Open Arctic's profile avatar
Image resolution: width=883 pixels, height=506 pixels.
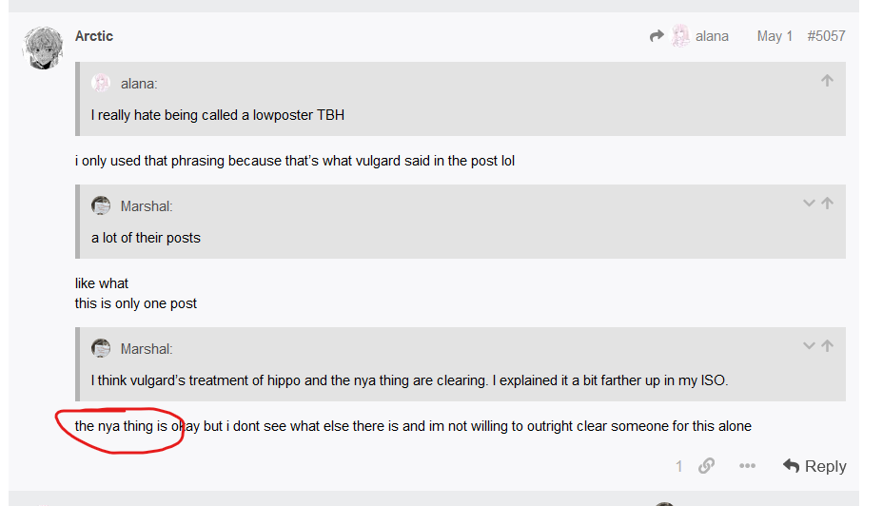click(42, 48)
